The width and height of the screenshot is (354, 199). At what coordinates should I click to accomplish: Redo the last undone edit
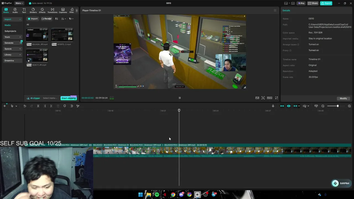tap(32, 106)
